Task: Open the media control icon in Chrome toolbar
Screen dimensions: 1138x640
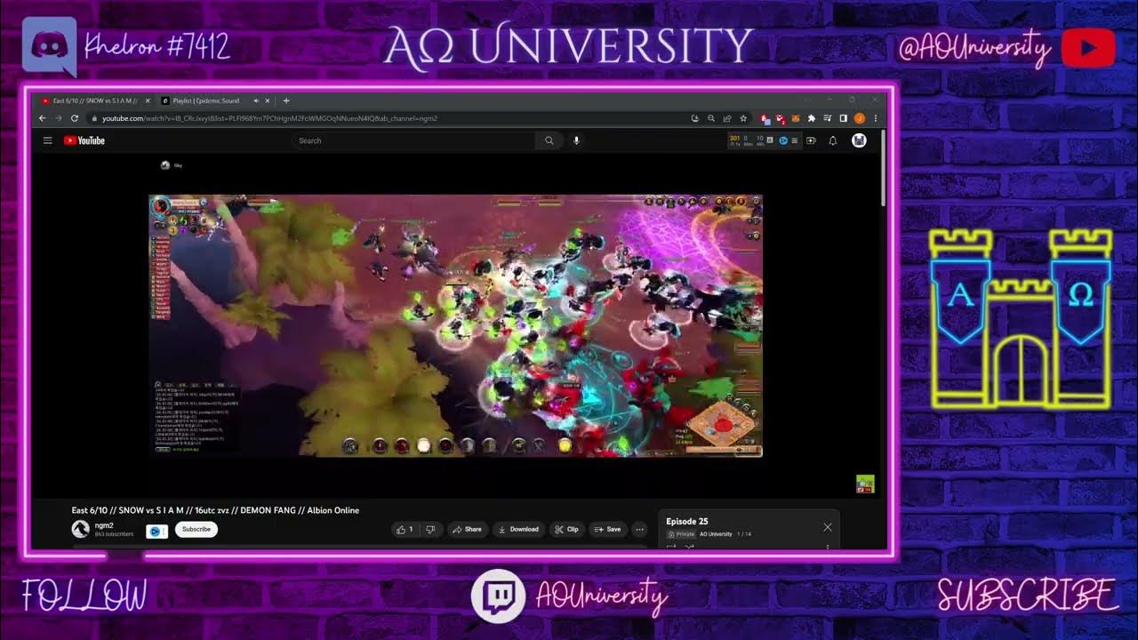Action: (x=828, y=118)
